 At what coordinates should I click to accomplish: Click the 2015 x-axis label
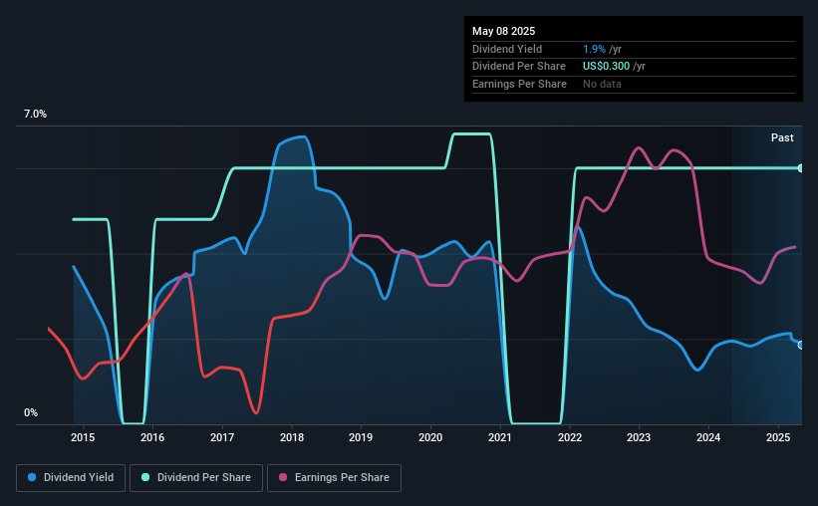(83, 437)
